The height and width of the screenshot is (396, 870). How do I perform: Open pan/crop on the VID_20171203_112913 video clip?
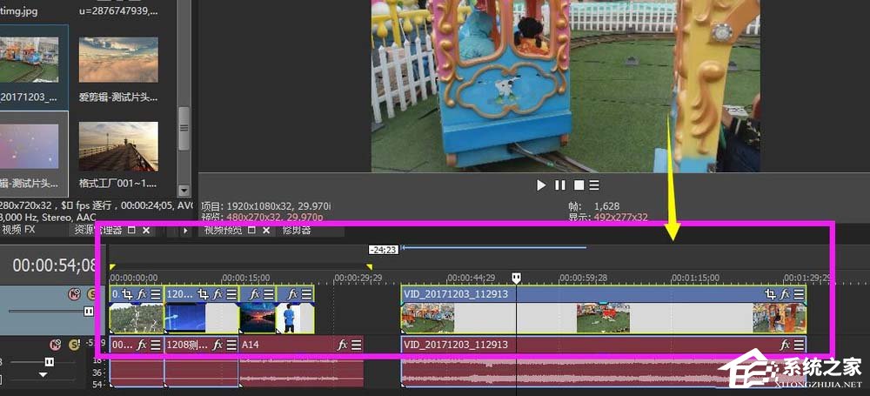pos(770,295)
